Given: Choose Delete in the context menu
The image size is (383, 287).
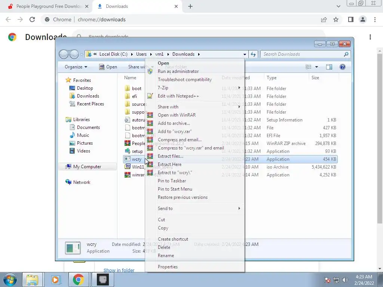Looking at the screenshot, I should point(164,247).
